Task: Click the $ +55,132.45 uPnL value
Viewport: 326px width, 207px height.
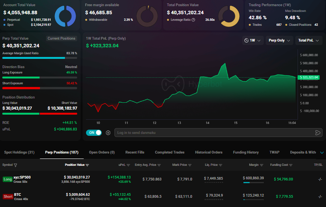Action: [120, 195]
